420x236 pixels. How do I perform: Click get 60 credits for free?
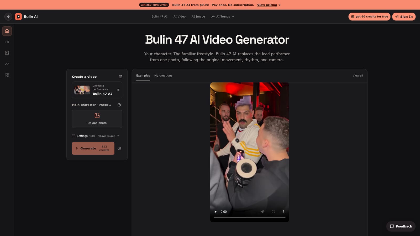pyautogui.click(x=369, y=17)
